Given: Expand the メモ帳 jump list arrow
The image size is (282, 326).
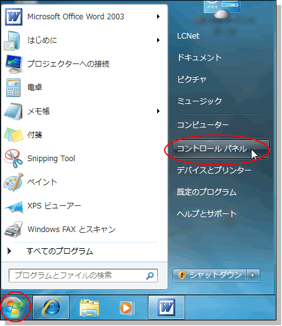Looking at the screenshot, I should pyautogui.click(x=158, y=111).
